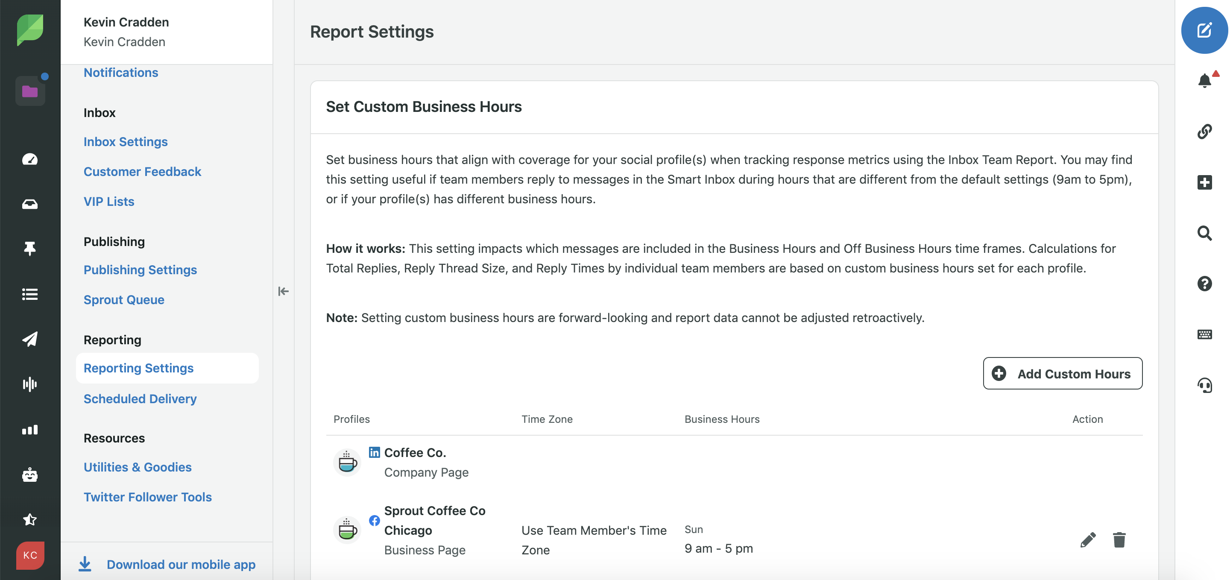The image size is (1230, 580).
Task: Collapse the settings sidebar panel
Action: [283, 291]
